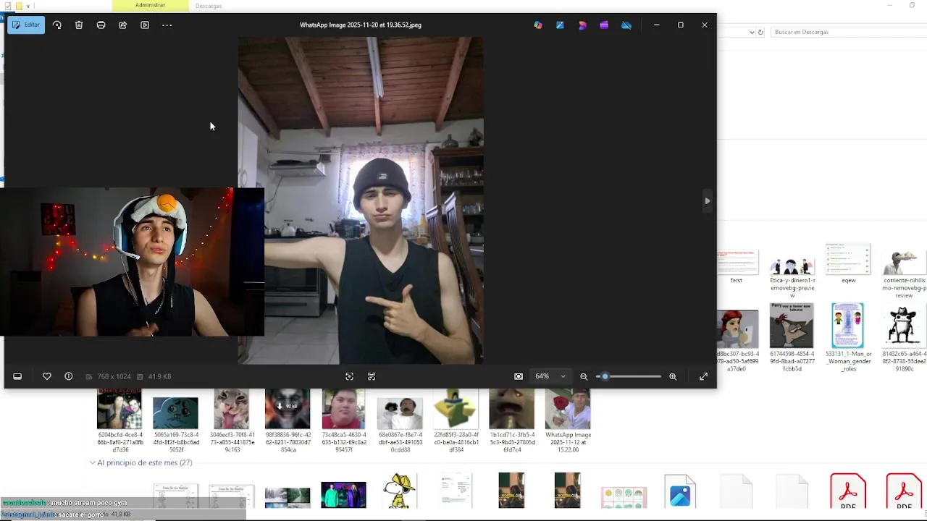Screen dimensions: 927x521
Task: Select WhatsApp Image 2025-11-12 file
Action: point(568,420)
